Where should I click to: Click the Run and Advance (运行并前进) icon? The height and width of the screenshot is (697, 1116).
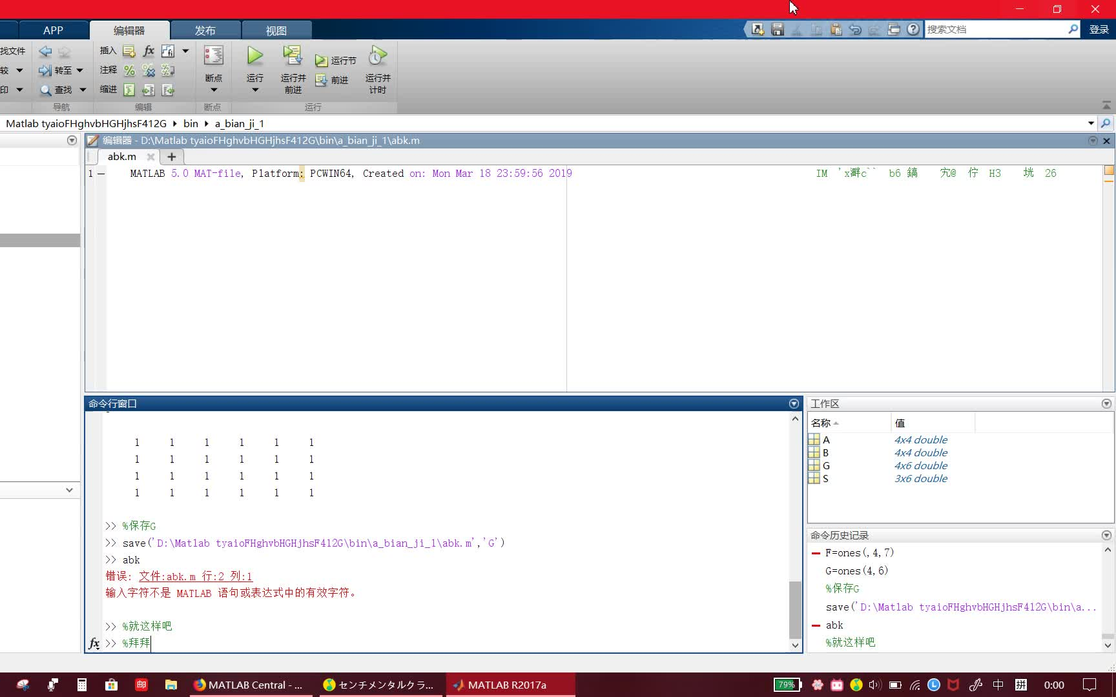(x=293, y=56)
